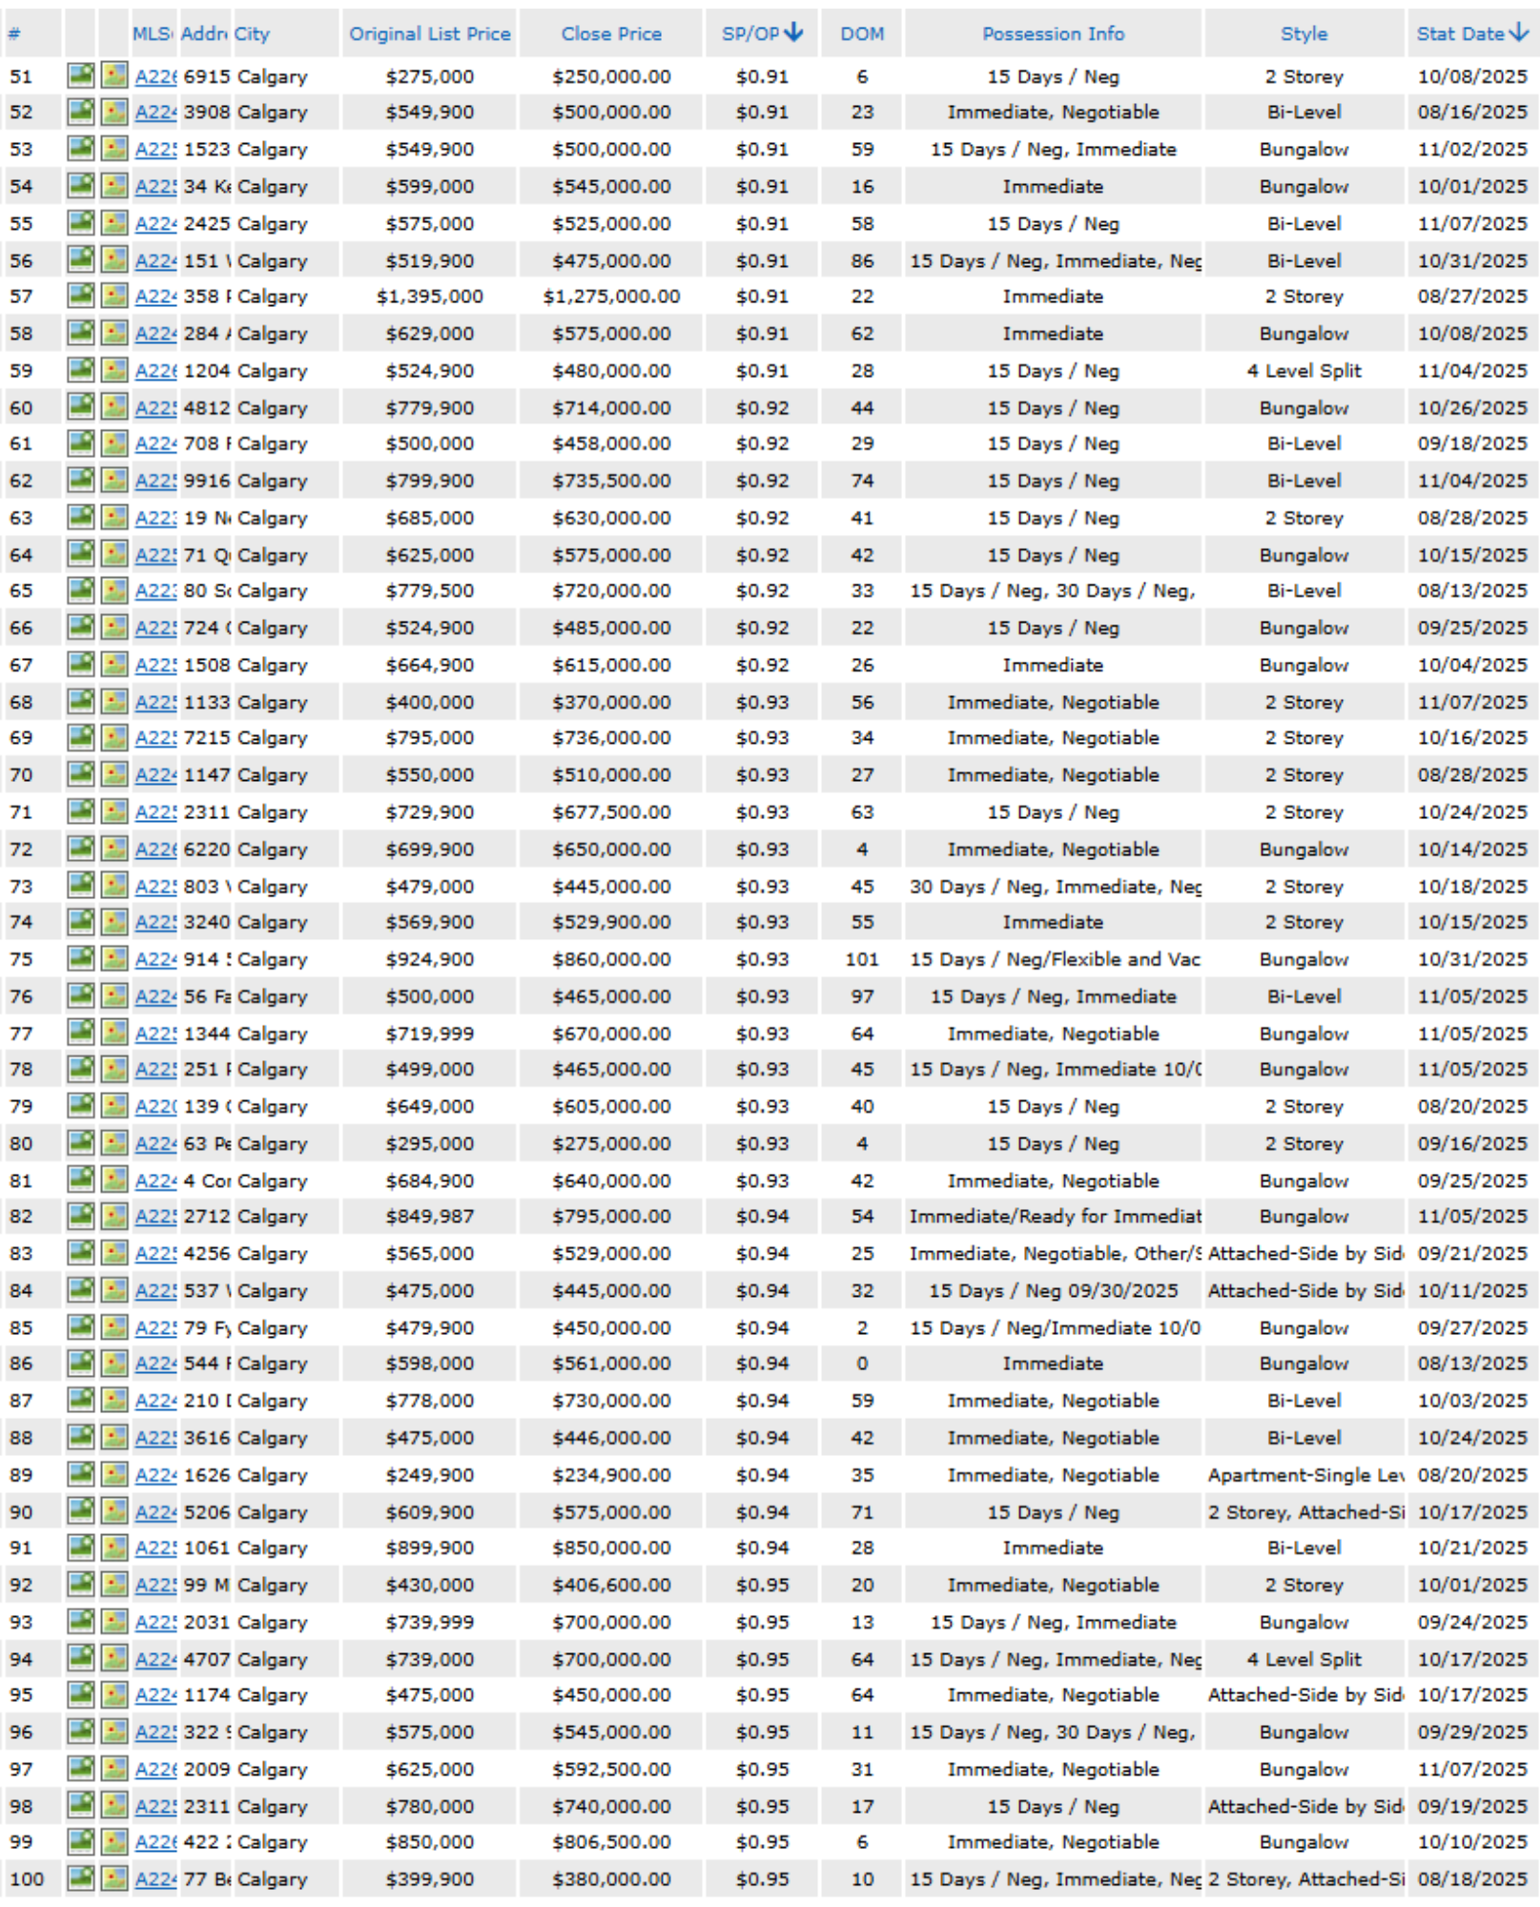View photos for listing row 57
The width and height of the screenshot is (1540, 1907).
click(x=81, y=297)
